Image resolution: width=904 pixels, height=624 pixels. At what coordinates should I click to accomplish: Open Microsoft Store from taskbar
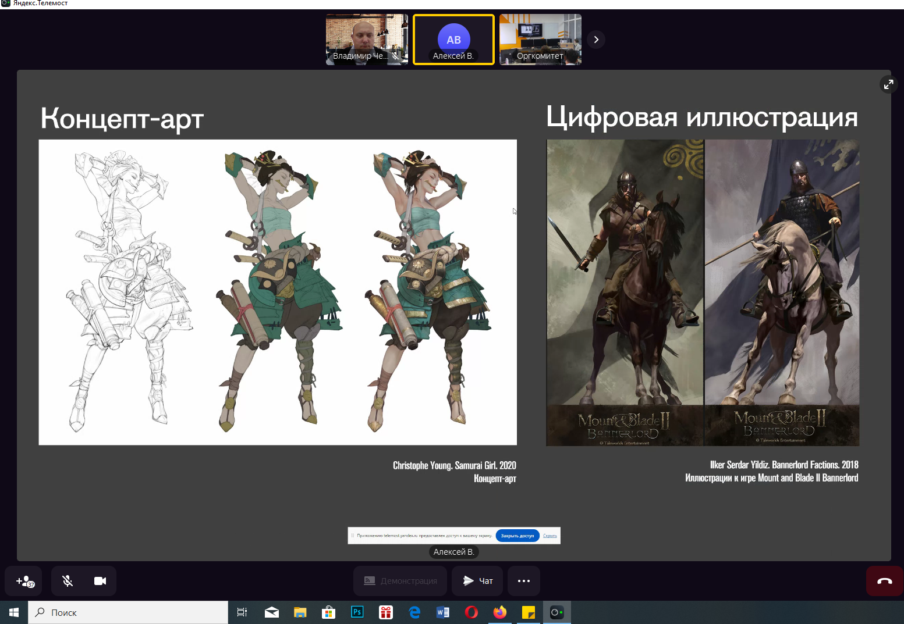pos(328,612)
